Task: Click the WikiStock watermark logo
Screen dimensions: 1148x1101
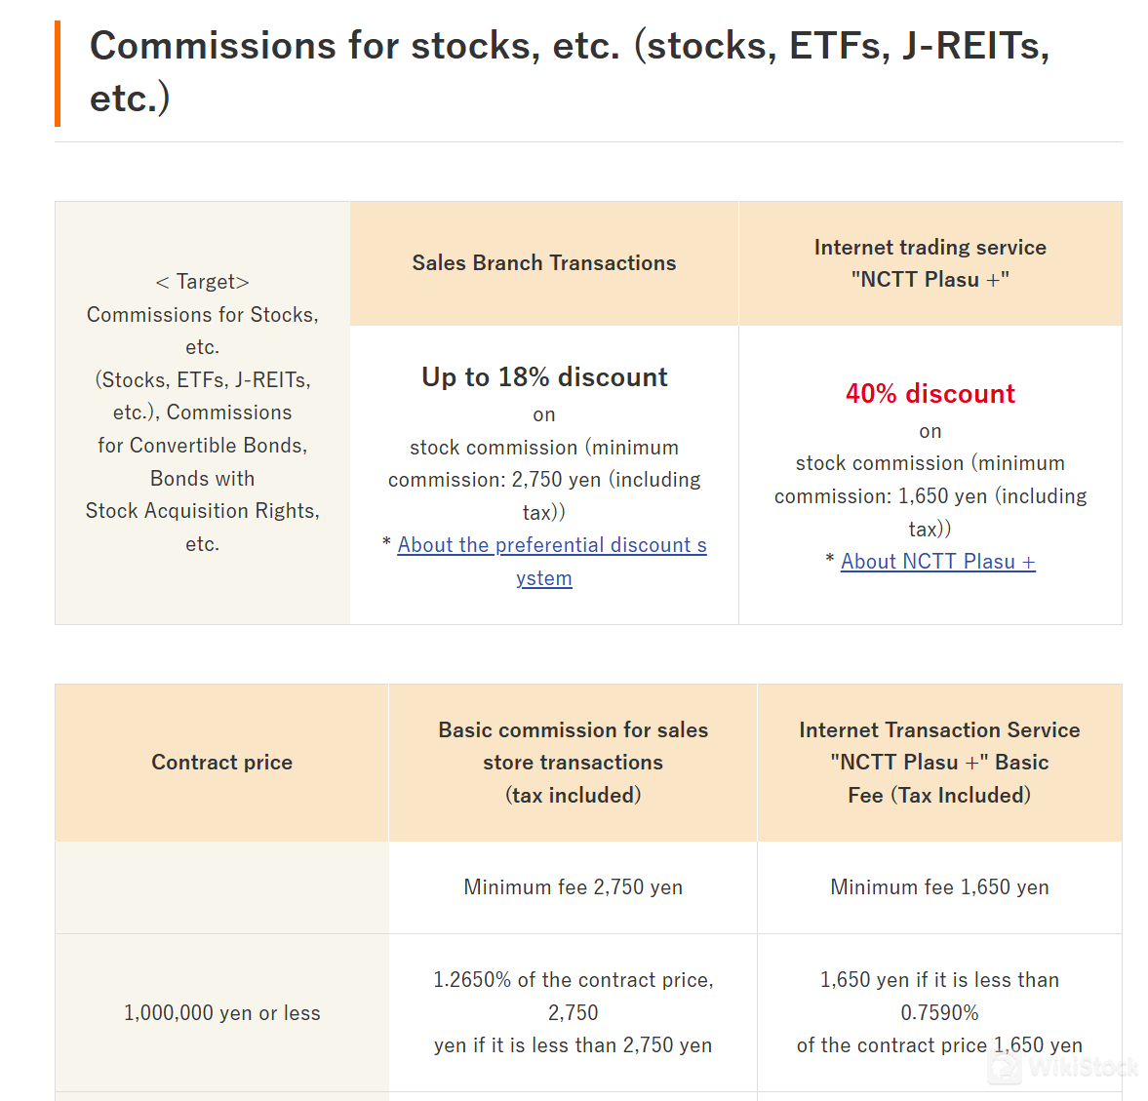Action: (x=1062, y=1067)
